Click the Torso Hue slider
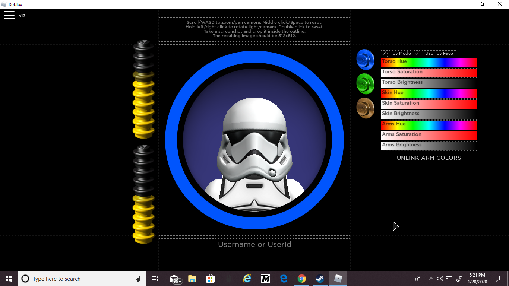 tap(429, 62)
